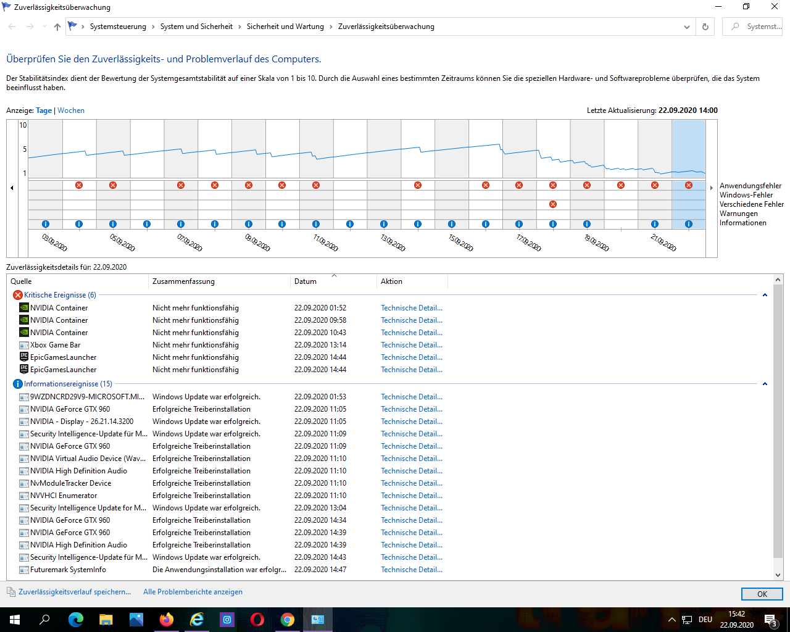Image resolution: width=790 pixels, height=632 pixels.
Task: Select the application error icon for 05.09.2020
Action: coord(113,185)
